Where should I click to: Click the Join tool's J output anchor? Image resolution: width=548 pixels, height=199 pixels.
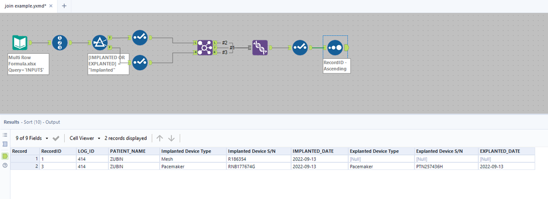coord(215,48)
